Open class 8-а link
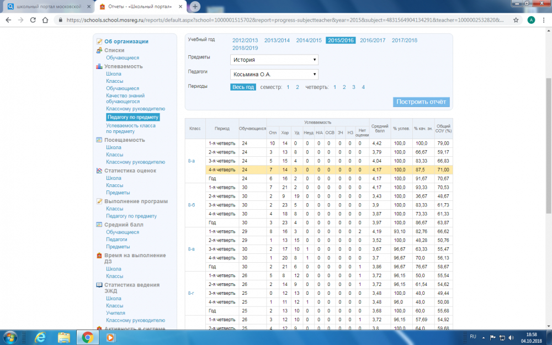This screenshot has height=345, width=552. 191,161
